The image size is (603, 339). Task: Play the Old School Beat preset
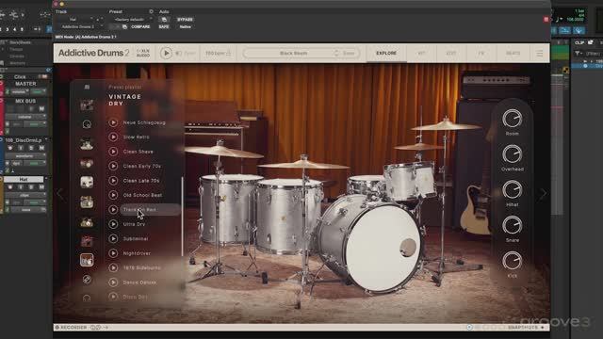click(x=113, y=195)
